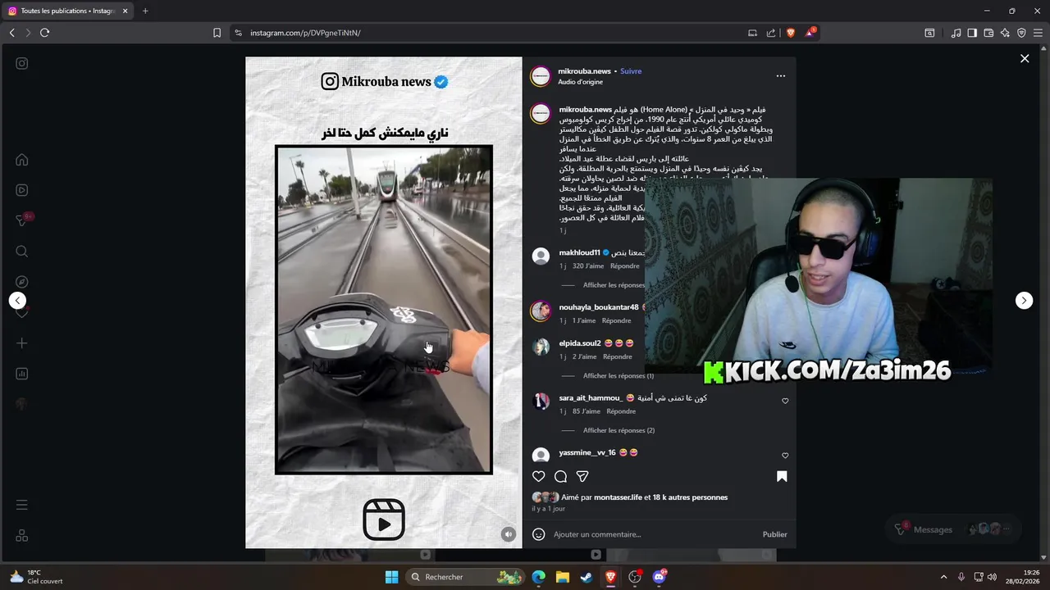Open the browser playlist music icon

956,33
